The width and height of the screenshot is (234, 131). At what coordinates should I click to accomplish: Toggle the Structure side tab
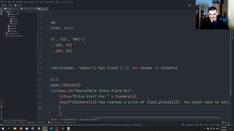click(1, 104)
